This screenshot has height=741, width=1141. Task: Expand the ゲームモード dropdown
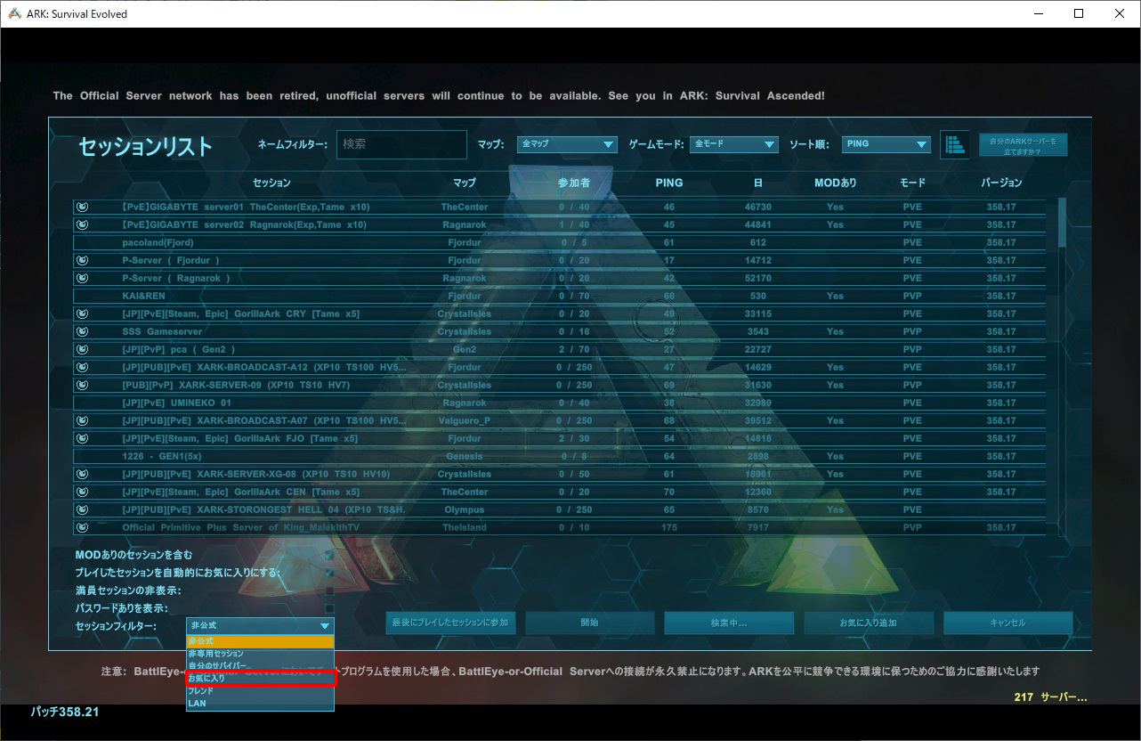733,144
